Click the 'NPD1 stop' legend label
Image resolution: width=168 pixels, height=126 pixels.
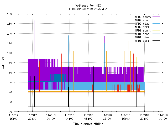pos(142,34)
